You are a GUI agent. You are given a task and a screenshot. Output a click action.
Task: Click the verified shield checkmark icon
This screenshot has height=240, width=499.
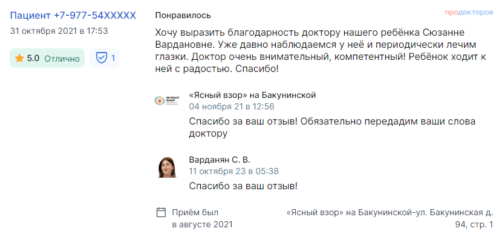101,58
